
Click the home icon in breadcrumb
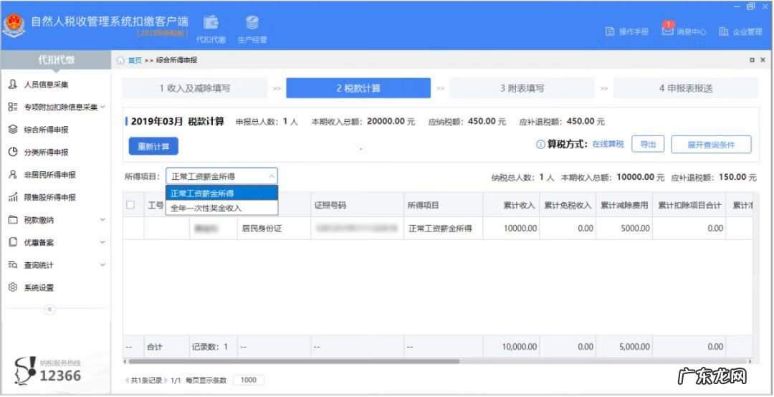(120, 60)
